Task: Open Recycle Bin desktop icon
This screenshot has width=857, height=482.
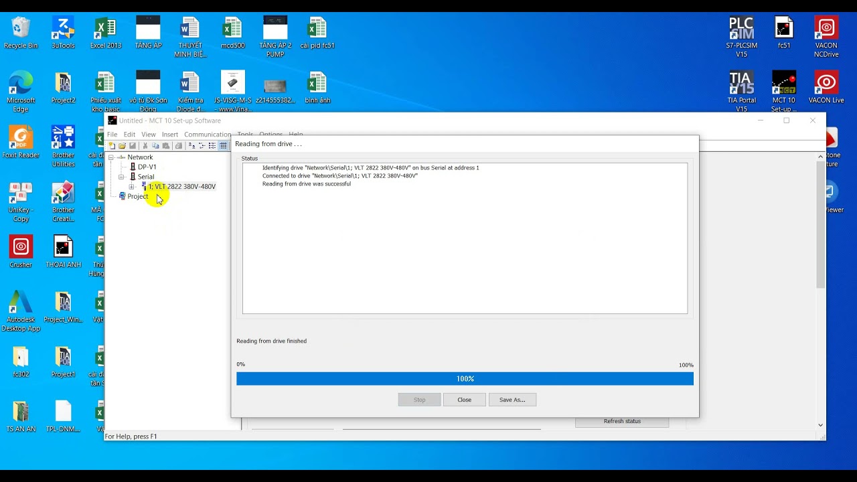Action: (21, 33)
